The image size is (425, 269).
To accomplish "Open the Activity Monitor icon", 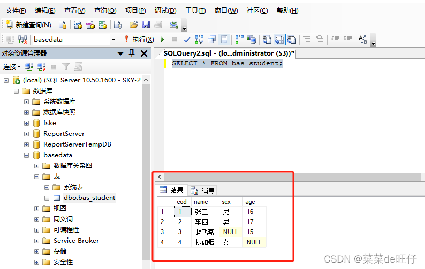I will pyautogui.click(x=174, y=25).
